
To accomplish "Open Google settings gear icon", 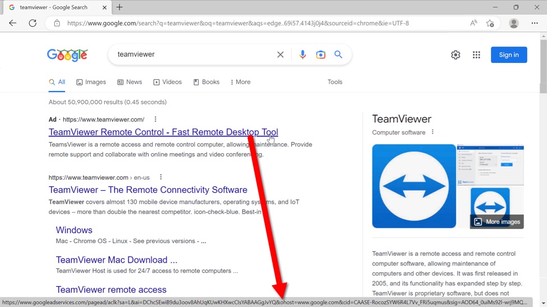I will (456, 54).
